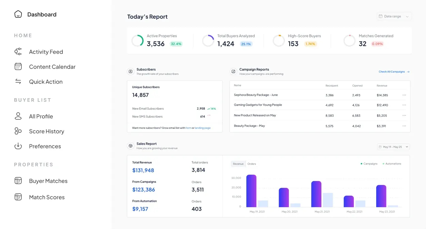Switch chart to Revenue tab

(x=238, y=164)
